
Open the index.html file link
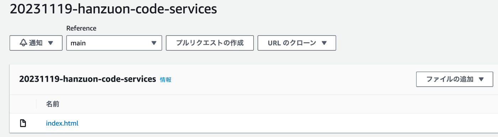point(62,124)
